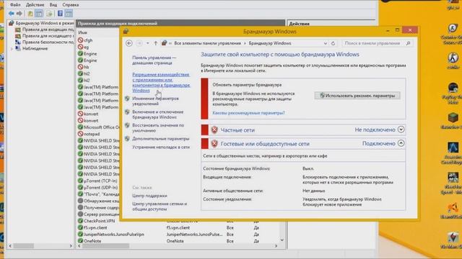
Task: Select the JuniperNetworks.JunosPulseVpn rule name
Action: (x=111, y=235)
